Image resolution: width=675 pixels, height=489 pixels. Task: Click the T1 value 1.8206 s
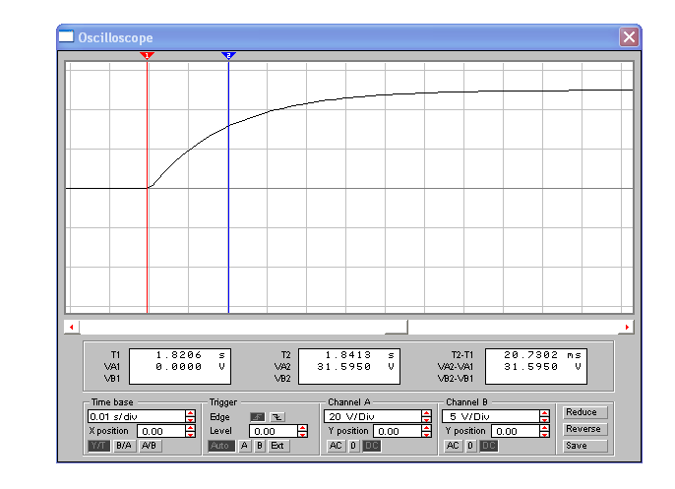pyautogui.click(x=190, y=355)
